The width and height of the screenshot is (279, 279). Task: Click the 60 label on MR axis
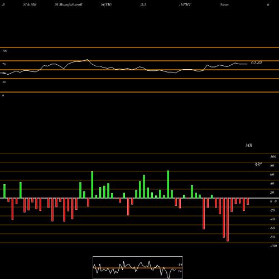(272, 175)
